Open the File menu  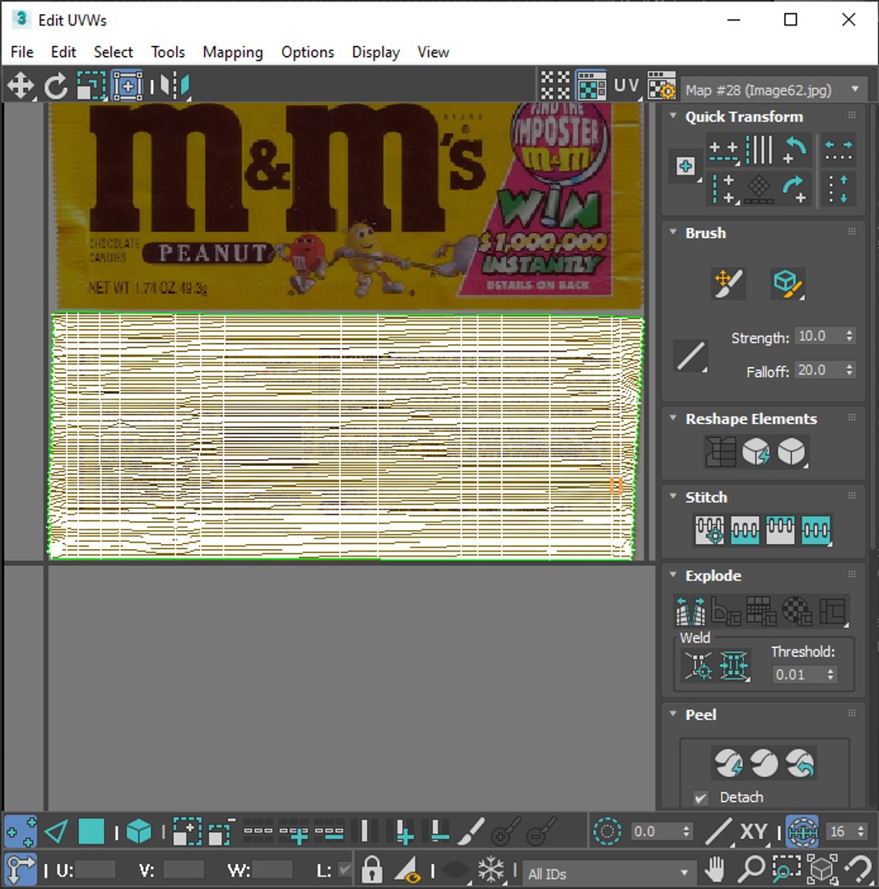click(x=22, y=52)
